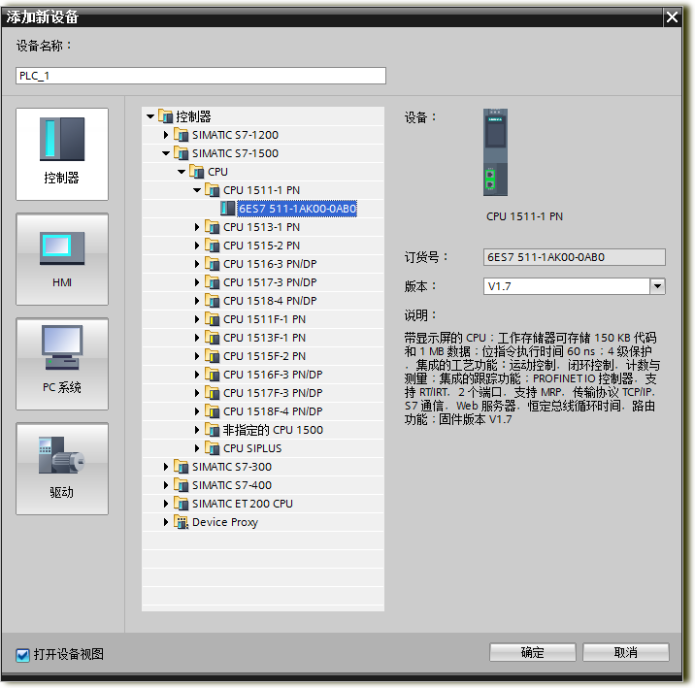This screenshot has height=688, width=695.
Task: Click the Device Proxy folder icon
Action: [181, 522]
